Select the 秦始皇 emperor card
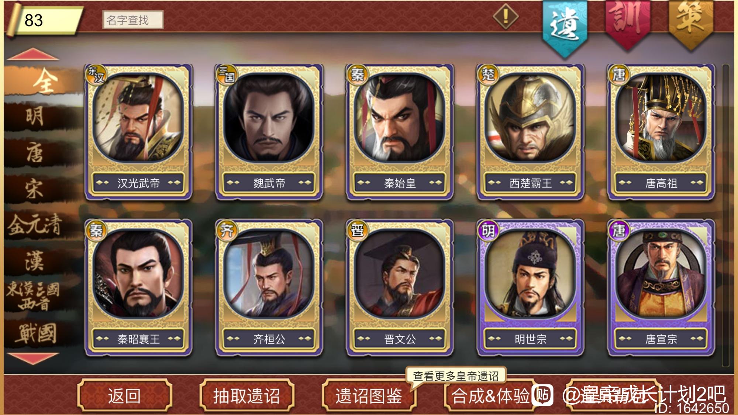 (x=400, y=132)
